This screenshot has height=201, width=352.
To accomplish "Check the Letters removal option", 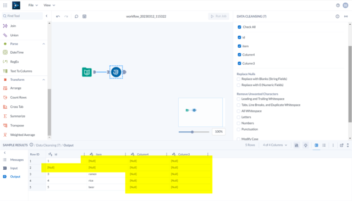I will 238,117.
